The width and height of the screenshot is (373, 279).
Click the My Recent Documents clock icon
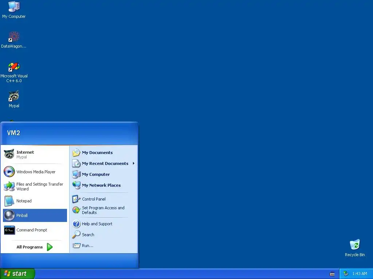coord(76,163)
